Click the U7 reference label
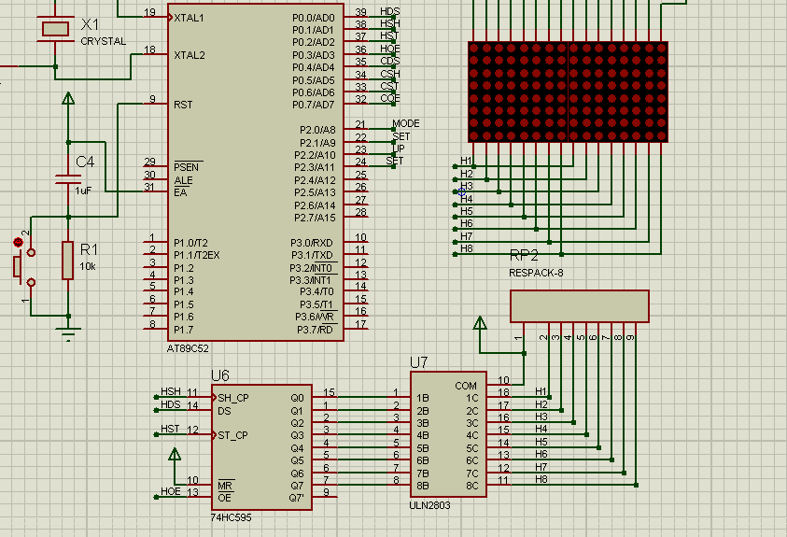This screenshot has height=537, width=787. [418, 362]
